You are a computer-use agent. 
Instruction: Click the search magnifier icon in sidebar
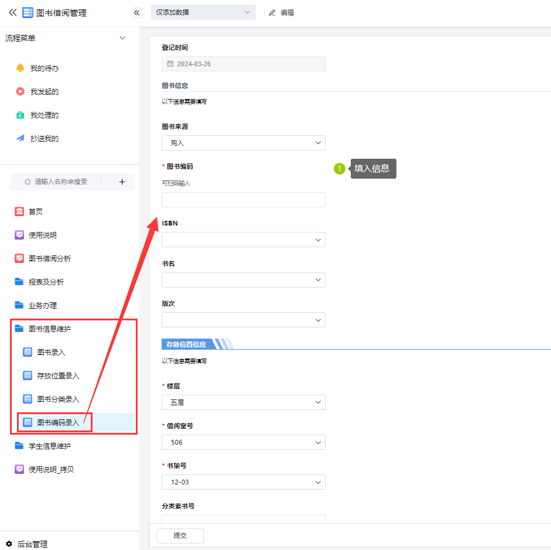point(28,182)
